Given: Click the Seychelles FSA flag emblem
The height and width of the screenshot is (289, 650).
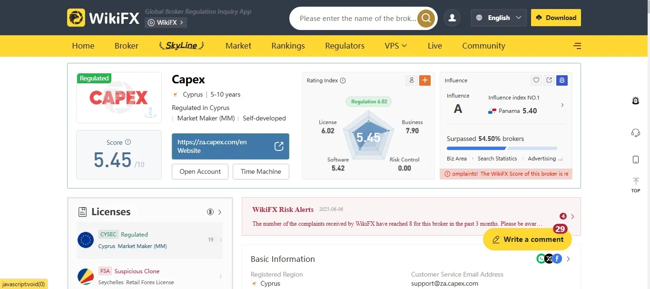Looking at the screenshot, I should 86,276.
